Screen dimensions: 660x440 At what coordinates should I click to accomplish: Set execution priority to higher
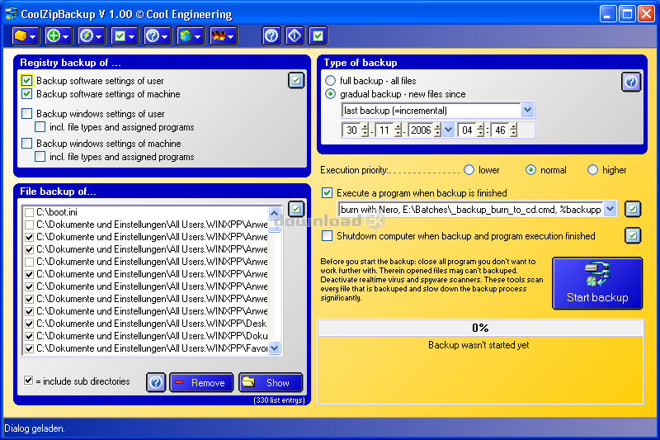pyautogui.click(x=592, y=170)
